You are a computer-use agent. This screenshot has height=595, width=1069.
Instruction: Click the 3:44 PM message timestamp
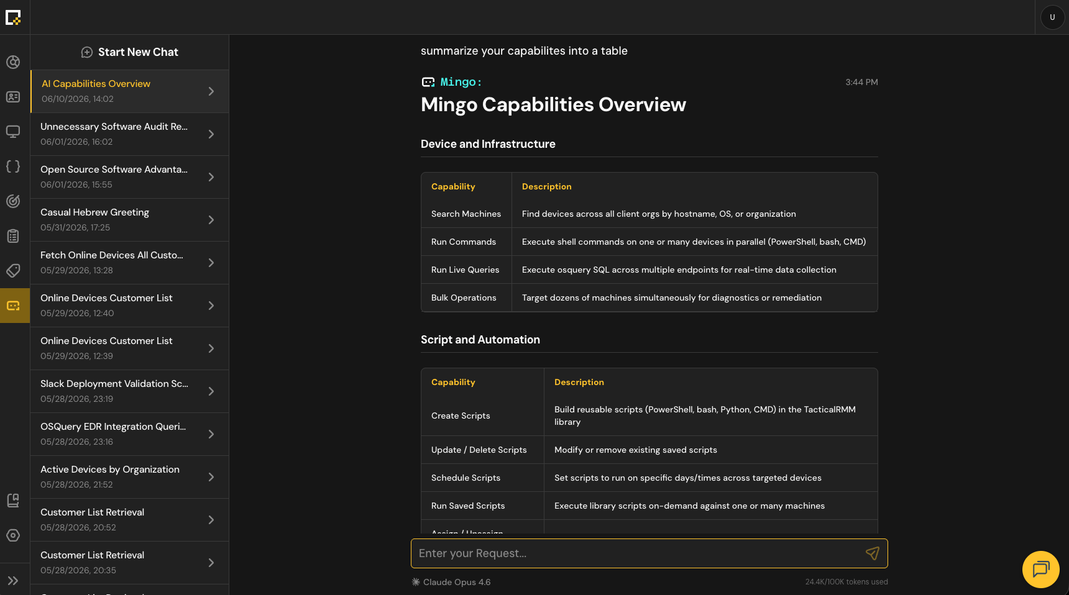pos(861,82)
